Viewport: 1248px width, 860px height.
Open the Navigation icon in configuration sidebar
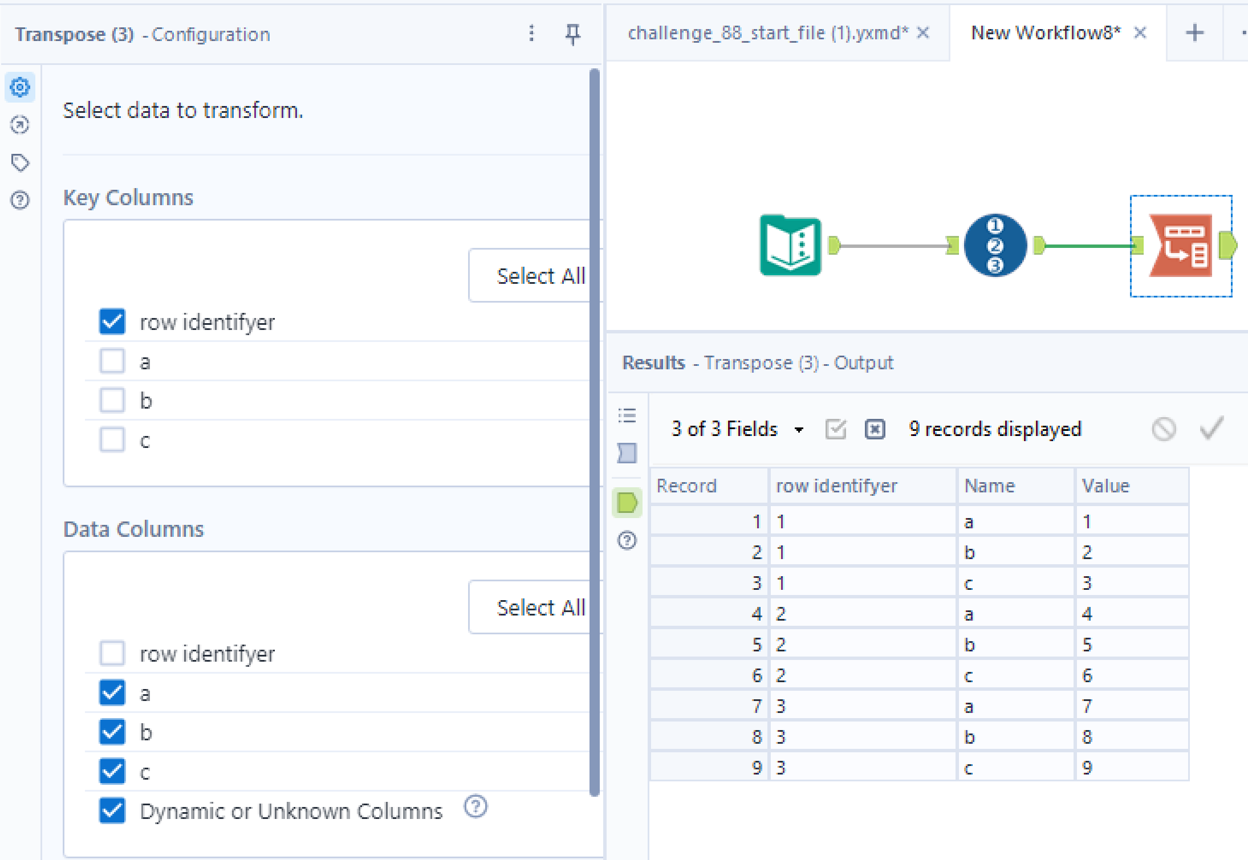click(x=20, y=125)
